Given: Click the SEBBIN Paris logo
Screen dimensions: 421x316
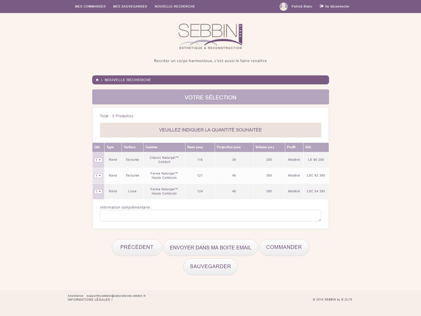Looking at the screenshot, I should [x=210, y=37].
